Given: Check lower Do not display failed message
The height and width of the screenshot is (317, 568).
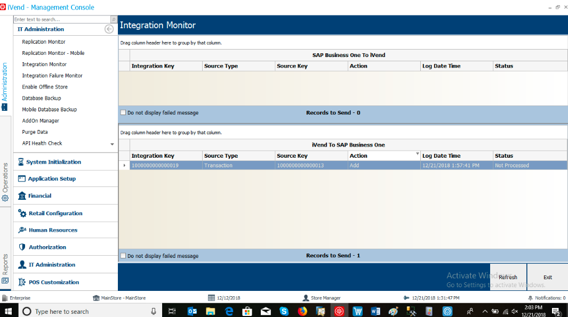Looking at the screenshot, I should (123, 256).
